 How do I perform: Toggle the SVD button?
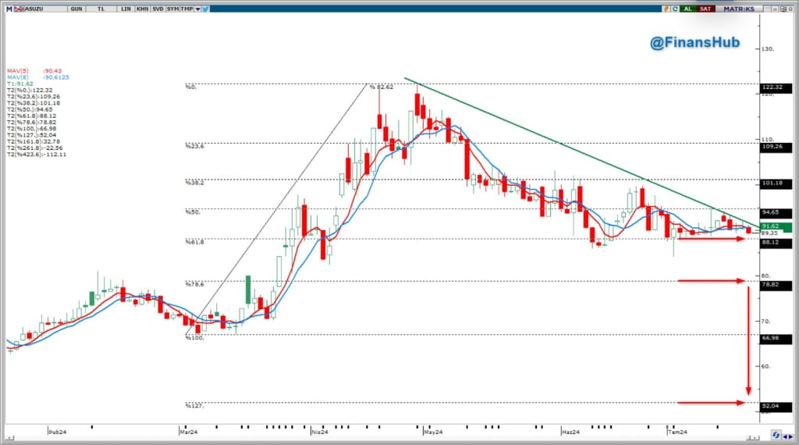[158, 9]
